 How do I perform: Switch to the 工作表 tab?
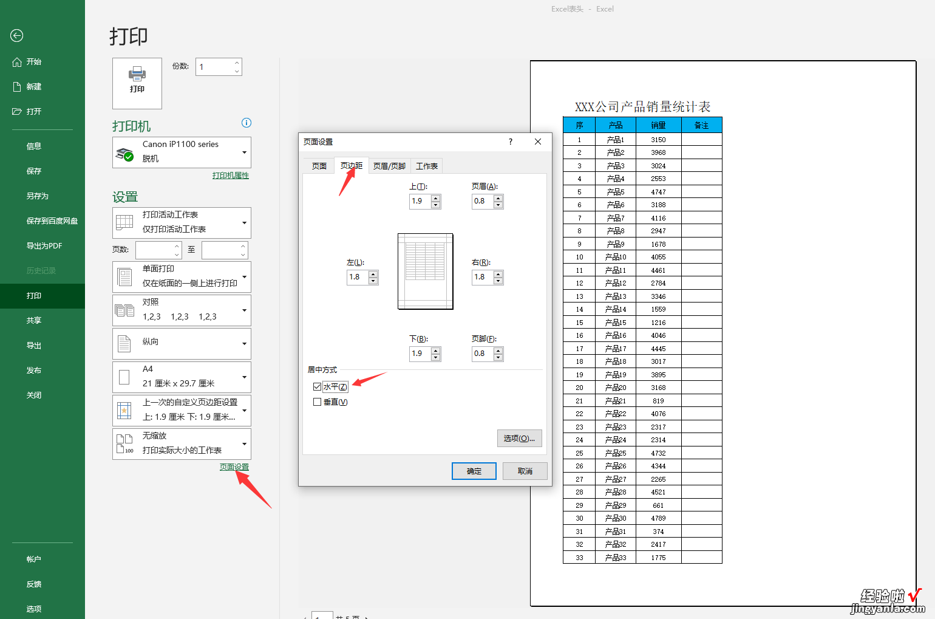coord(427,166)
